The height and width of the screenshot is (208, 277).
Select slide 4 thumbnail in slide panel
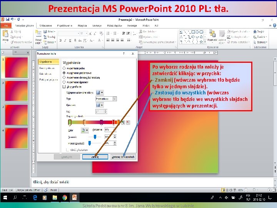[x=17, y=138]
